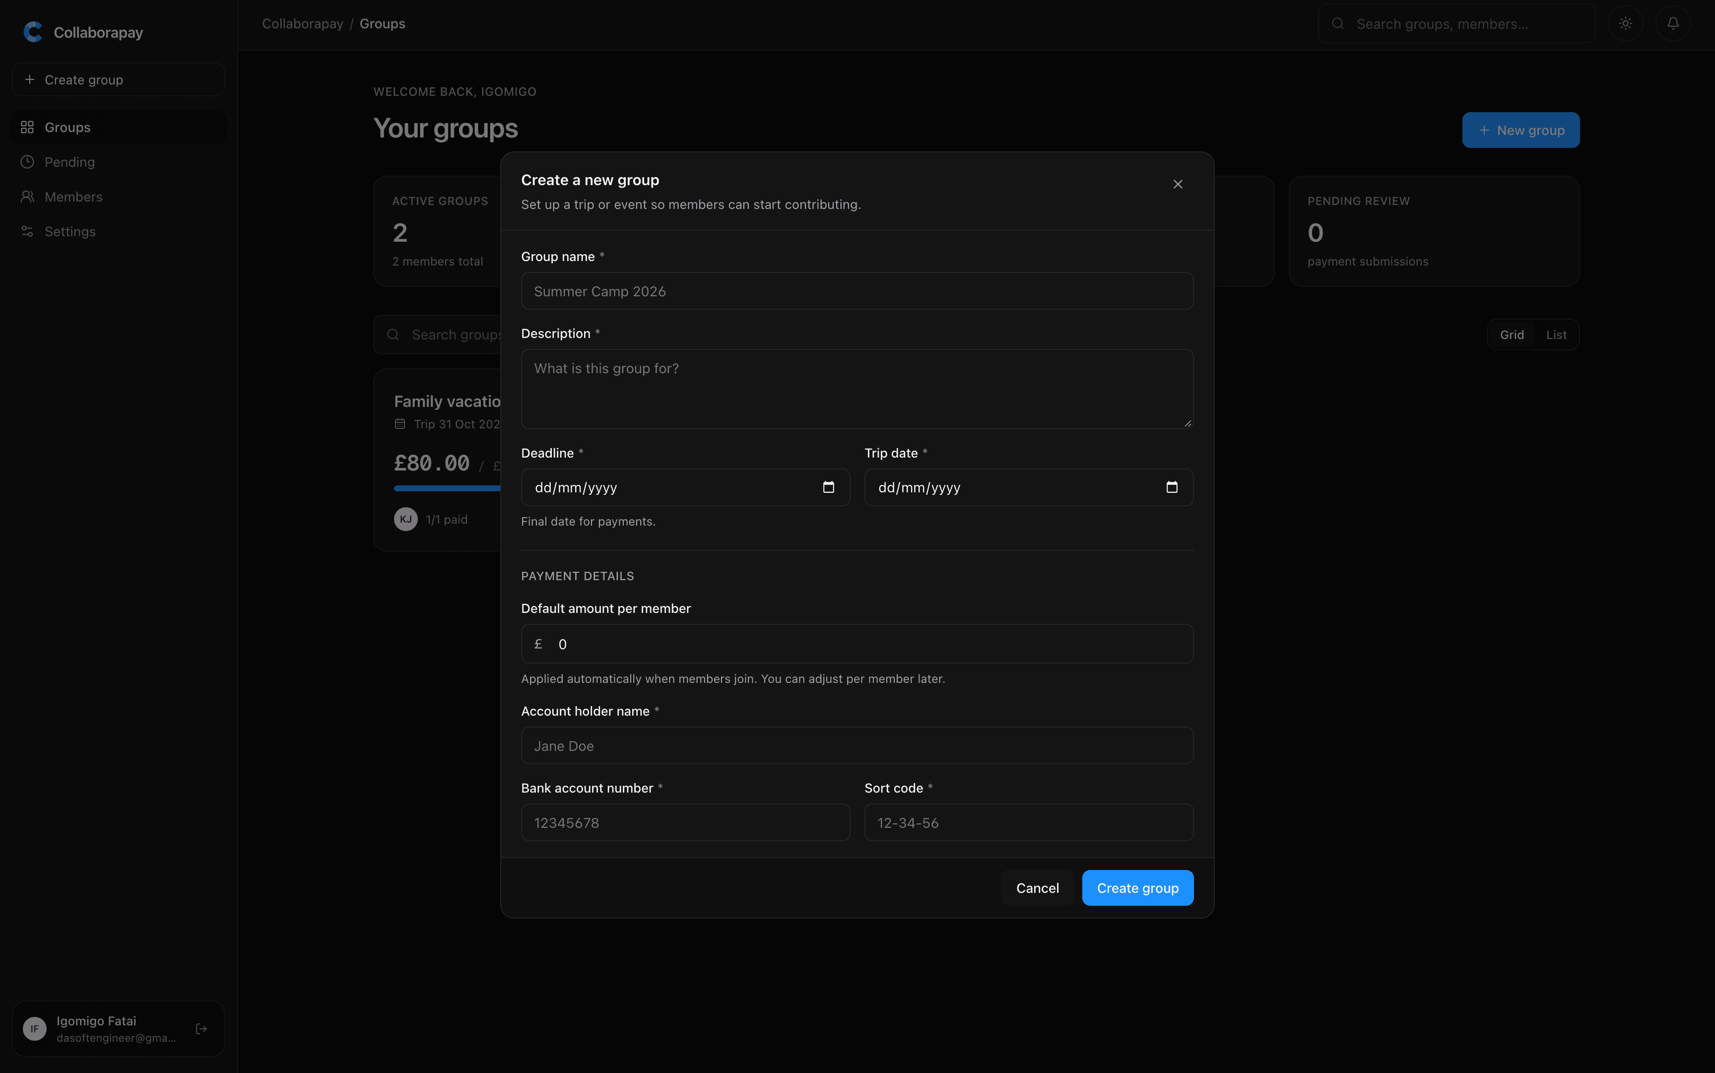Click the plus icon in Create group sidebar button
The height and width of the screenshot is (1073, 1715).
[29, 79]
